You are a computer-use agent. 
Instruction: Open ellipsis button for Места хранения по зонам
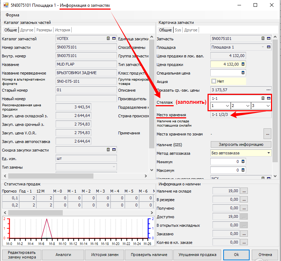(267, 134)
